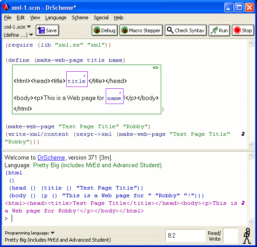257x247 pixels.
Task: Click the DrScheme lambda logo in title bar
Action: [x=6, y=7]
